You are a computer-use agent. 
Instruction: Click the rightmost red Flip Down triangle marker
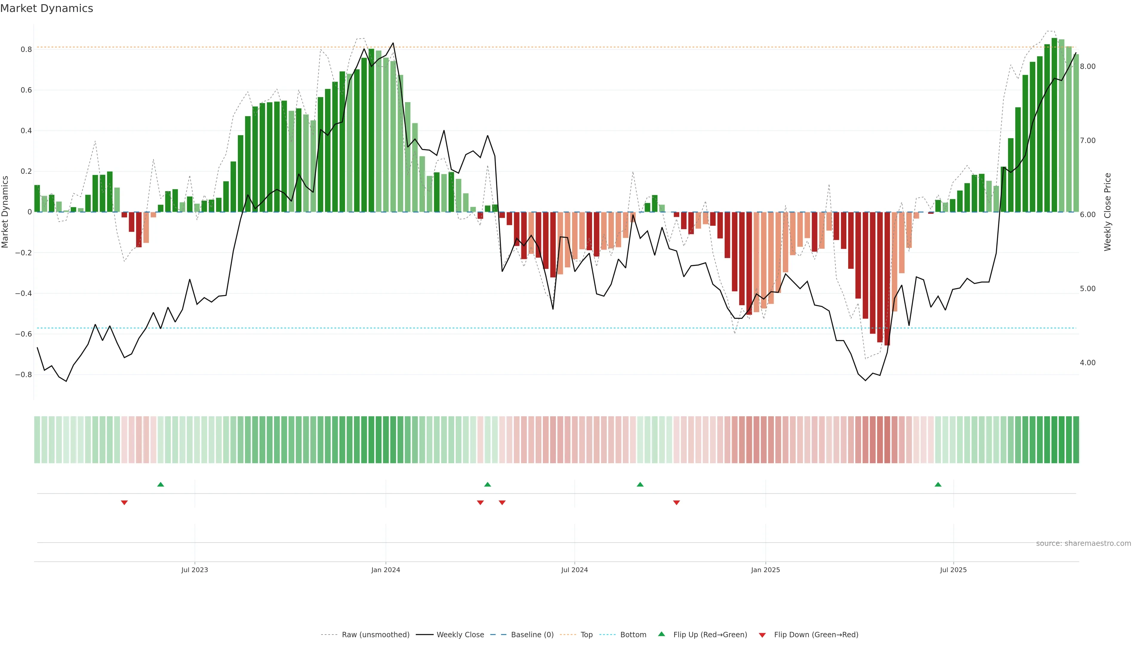[x=676, y=503]
